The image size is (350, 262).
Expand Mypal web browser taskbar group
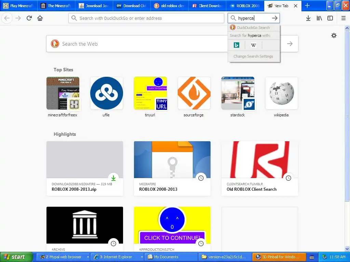tap(88, 257)
